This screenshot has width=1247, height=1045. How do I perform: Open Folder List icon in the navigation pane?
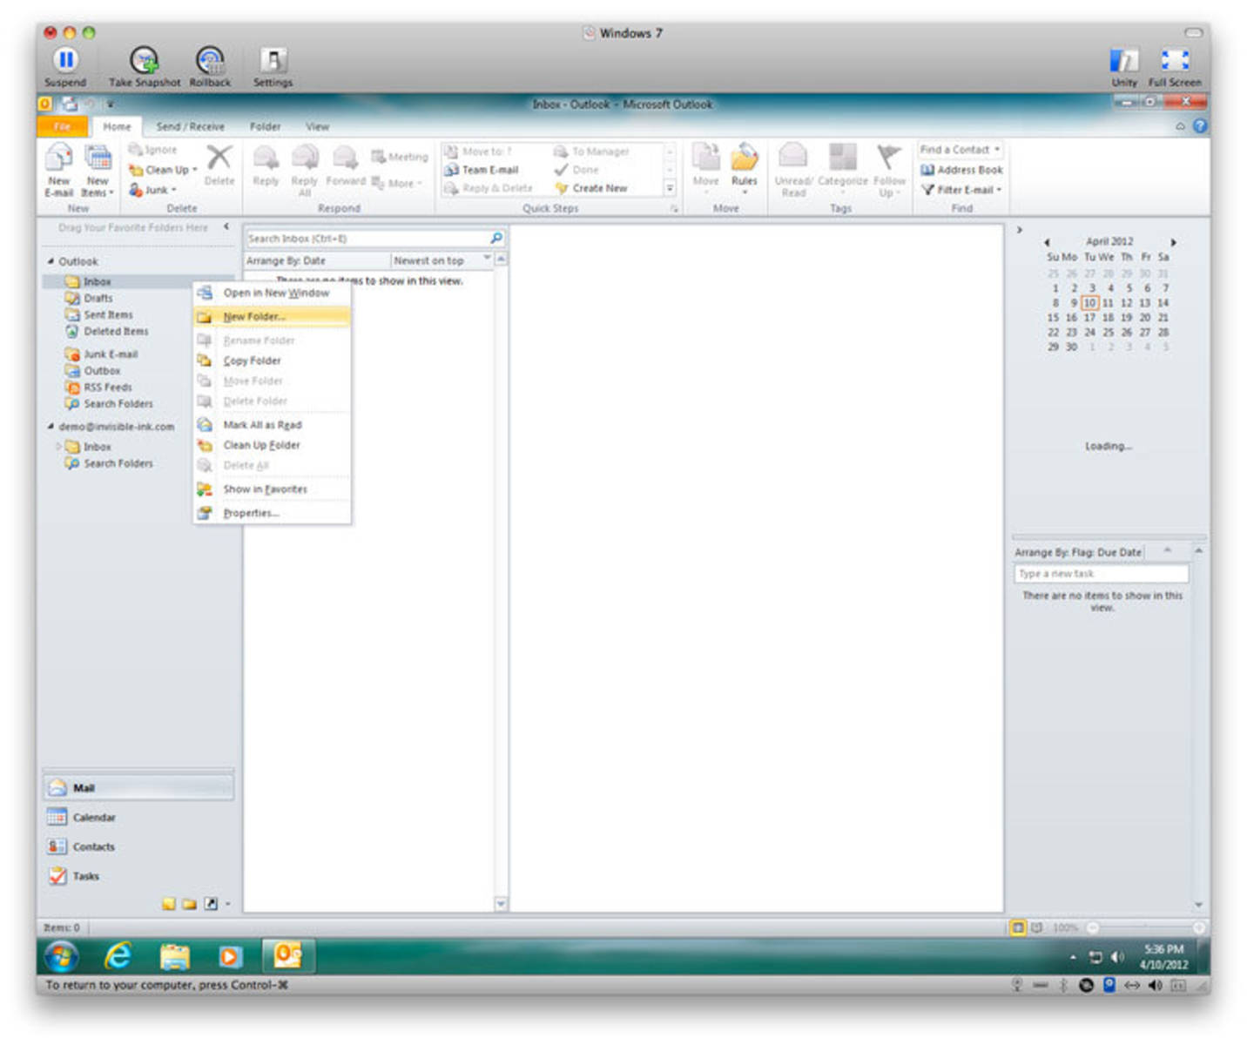coord(189,904)
